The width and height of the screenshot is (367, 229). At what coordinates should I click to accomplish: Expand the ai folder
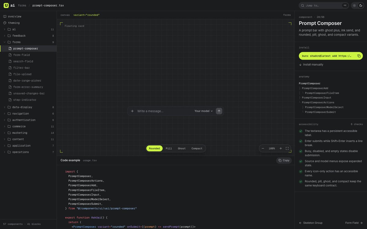point(28,29)
